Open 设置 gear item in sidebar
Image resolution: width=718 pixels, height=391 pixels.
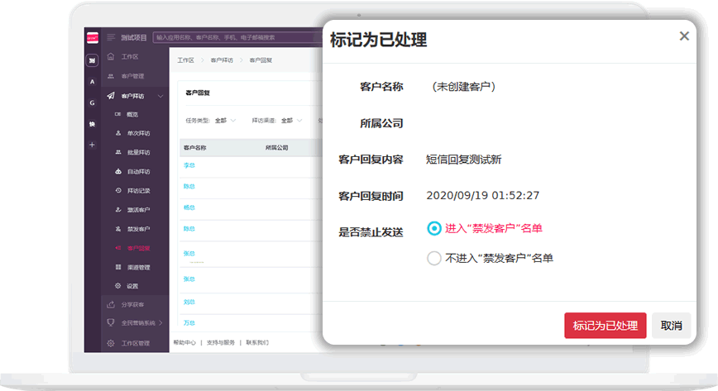131,286
